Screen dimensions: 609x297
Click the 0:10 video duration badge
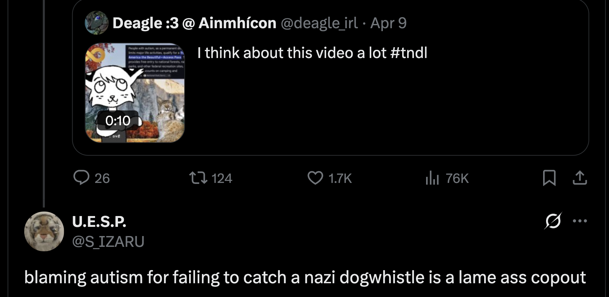click(x=118, y=121)
